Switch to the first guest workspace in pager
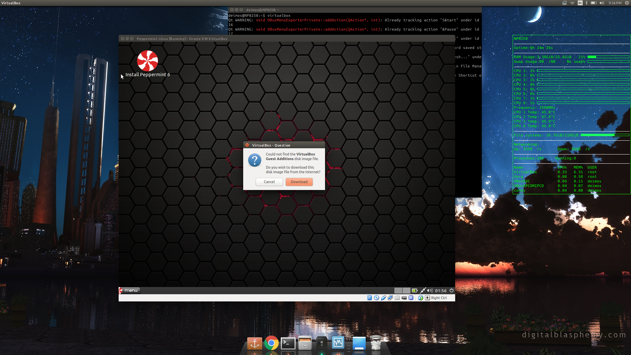This screenshot has height=355, width=631. [x=398, y=291]
